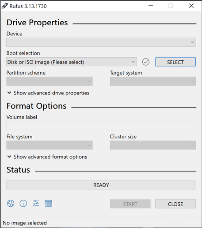Viewport: 202px width, 228px height.
Task: Open the Cluster size dropdown
Action: [x=153, y=145]
